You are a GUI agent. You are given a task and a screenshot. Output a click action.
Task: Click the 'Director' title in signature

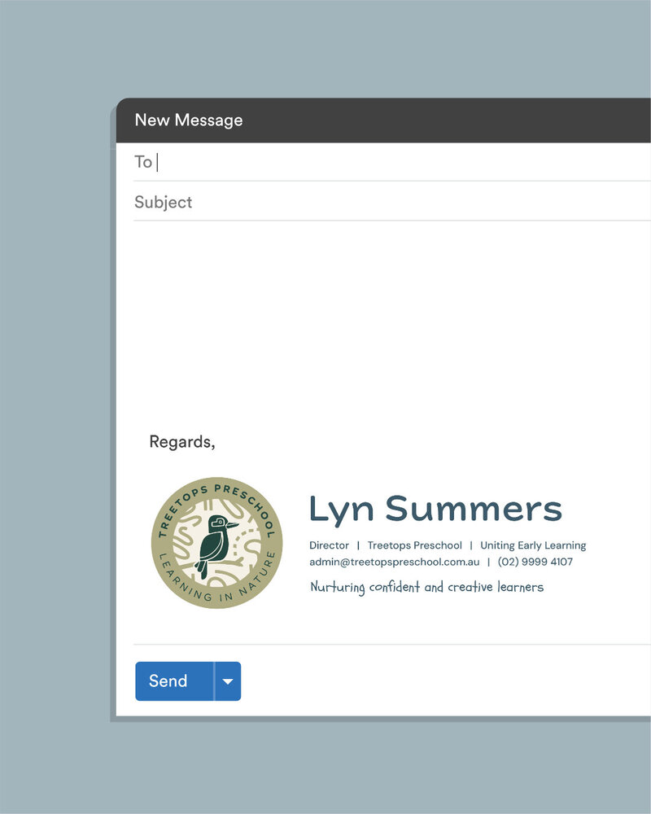click(329, 545)
